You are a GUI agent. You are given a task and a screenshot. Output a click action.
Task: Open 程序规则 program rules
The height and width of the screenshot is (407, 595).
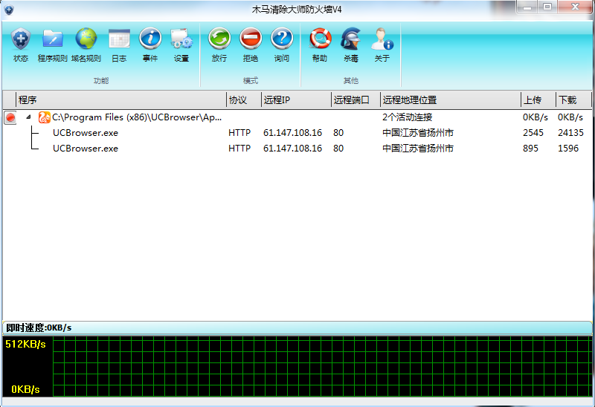[x=52, y=45]
